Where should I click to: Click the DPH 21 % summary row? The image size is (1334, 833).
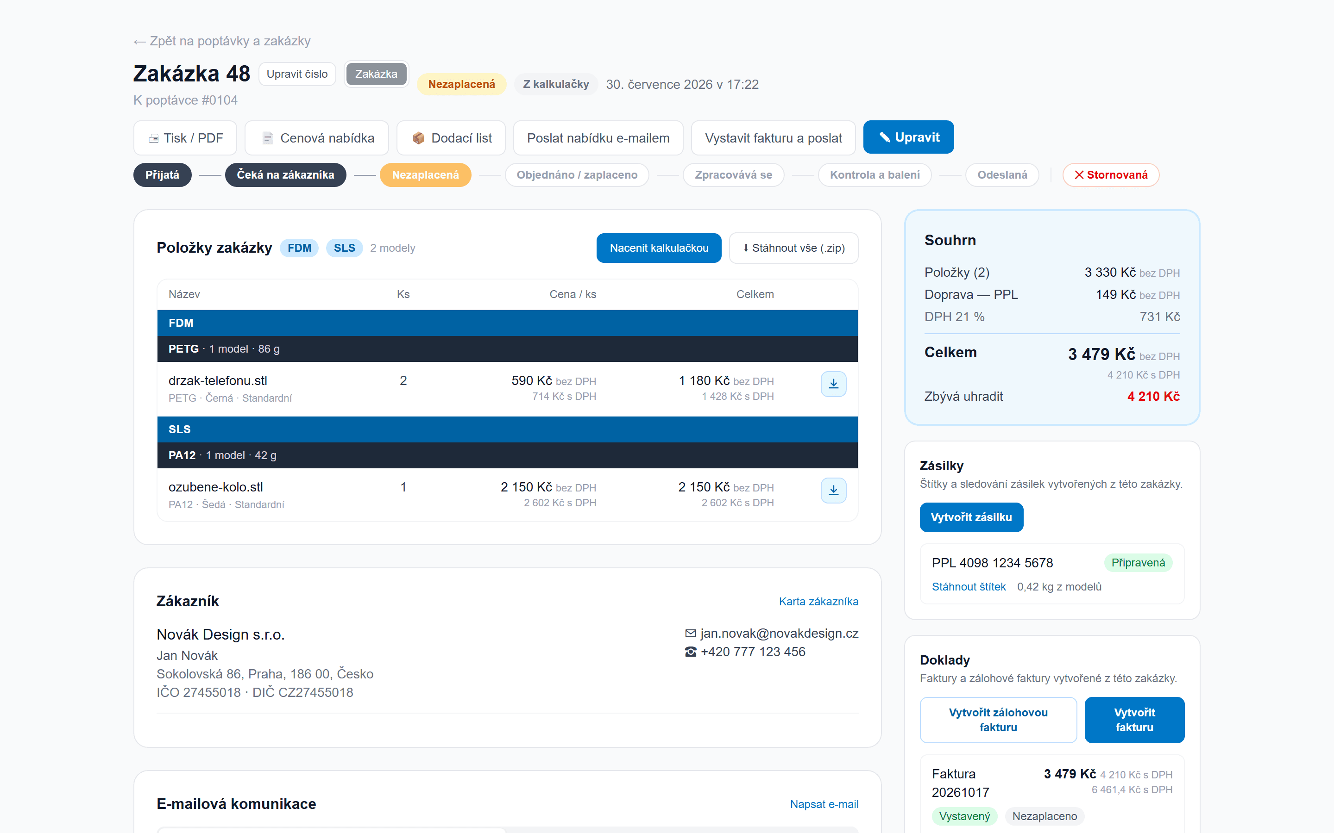(x=1052, y=317)
